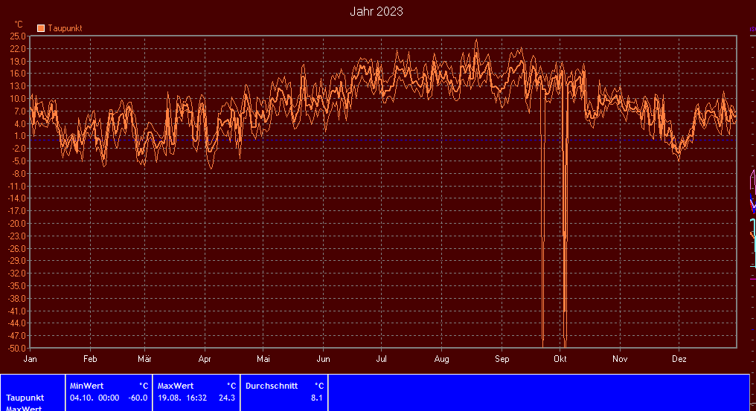Click the Okt label on the time axis
Viewport: 756px width, 411px height.
pyautogui.click(x=560, y=358)
